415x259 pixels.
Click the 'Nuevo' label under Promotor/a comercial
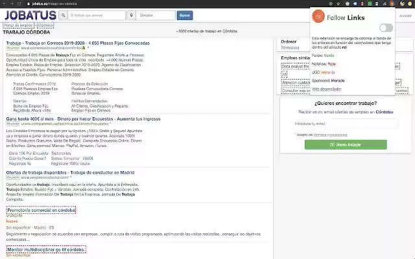tap(12, 221)
